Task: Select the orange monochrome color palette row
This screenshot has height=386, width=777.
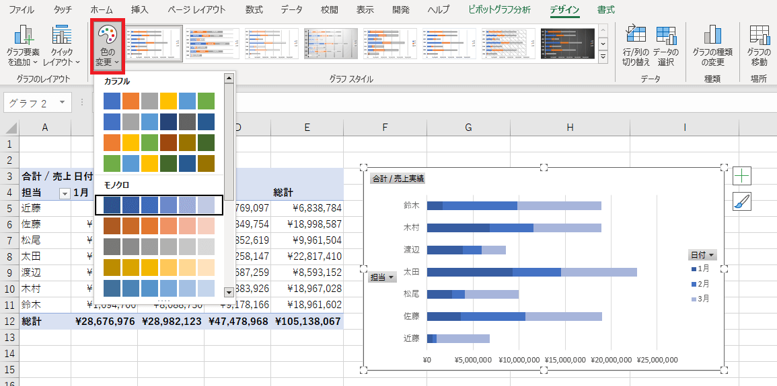Action: [159, 226]
